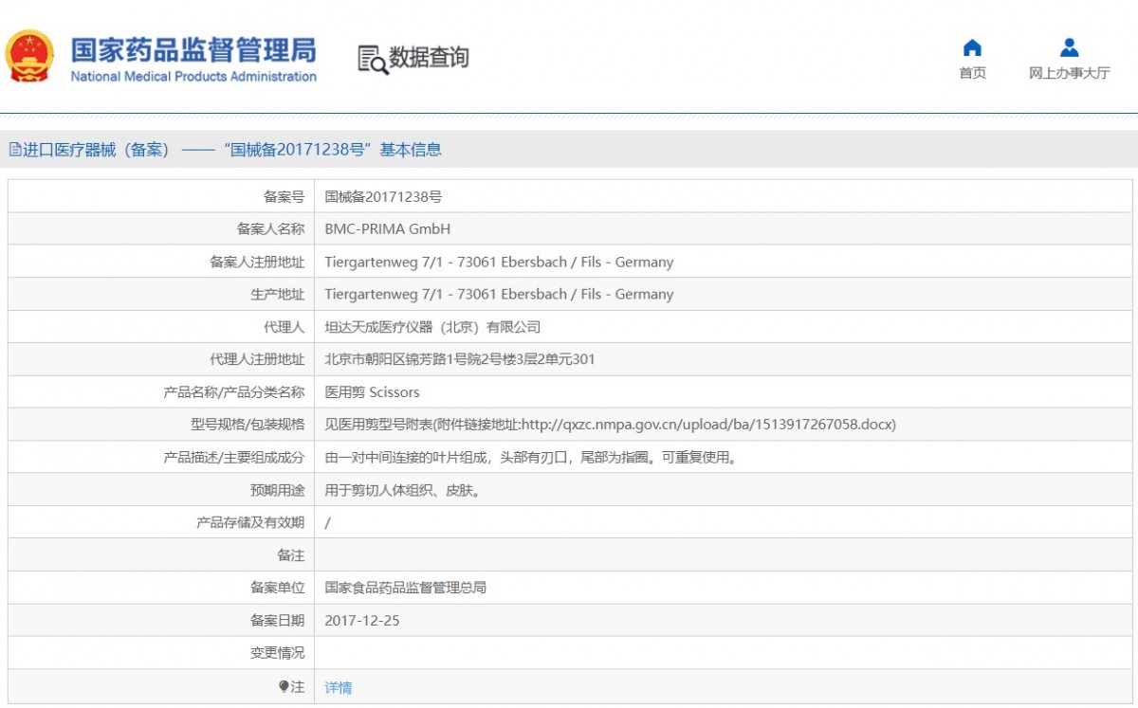
Task: Click the lightbulb icon beside 注
Action: pyautogui.click(x=284, y=686)
